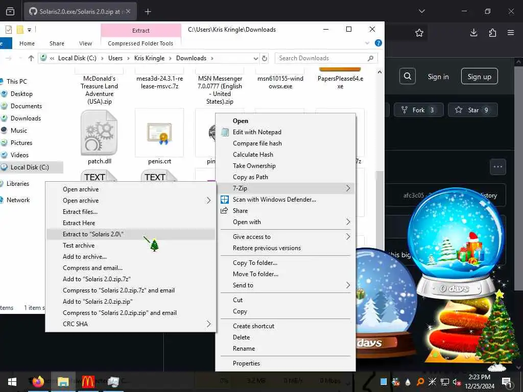The width and height of the screenshot is (523, 392).
Task: Switch to the View ribbon tab
Action: click(85, 43)
